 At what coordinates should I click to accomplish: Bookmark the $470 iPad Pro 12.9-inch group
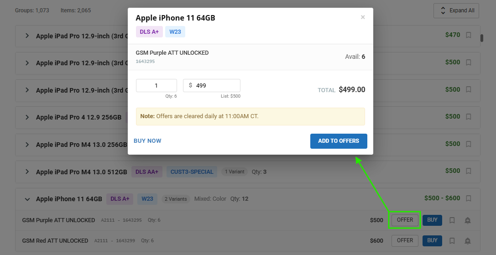pyautogui.click(x=469, y=35)
